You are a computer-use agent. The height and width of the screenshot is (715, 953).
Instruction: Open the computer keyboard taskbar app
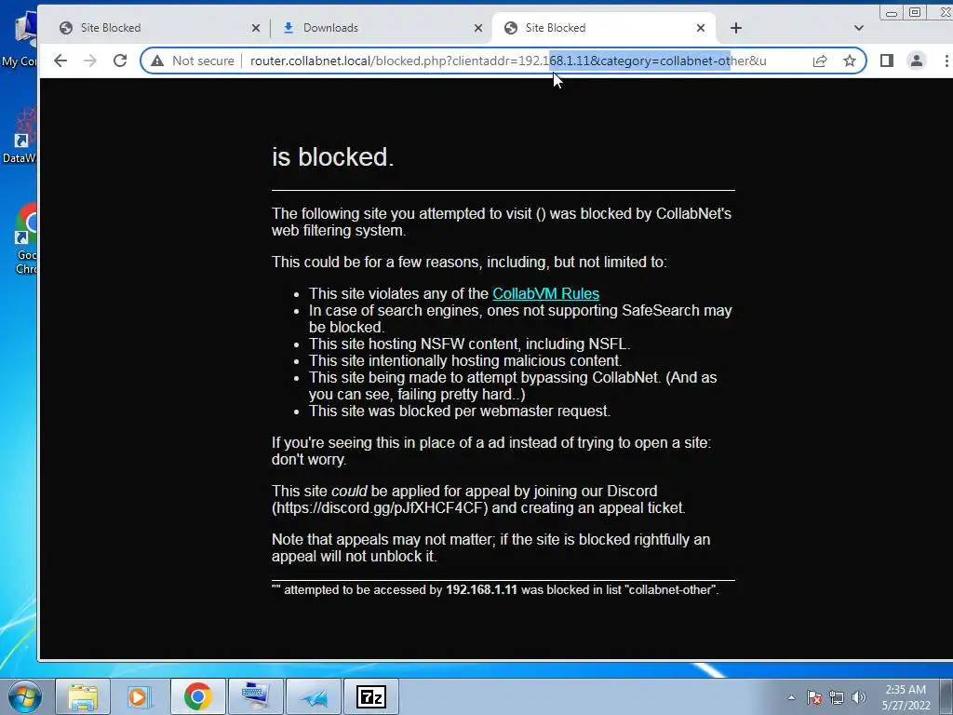point(255,696)
